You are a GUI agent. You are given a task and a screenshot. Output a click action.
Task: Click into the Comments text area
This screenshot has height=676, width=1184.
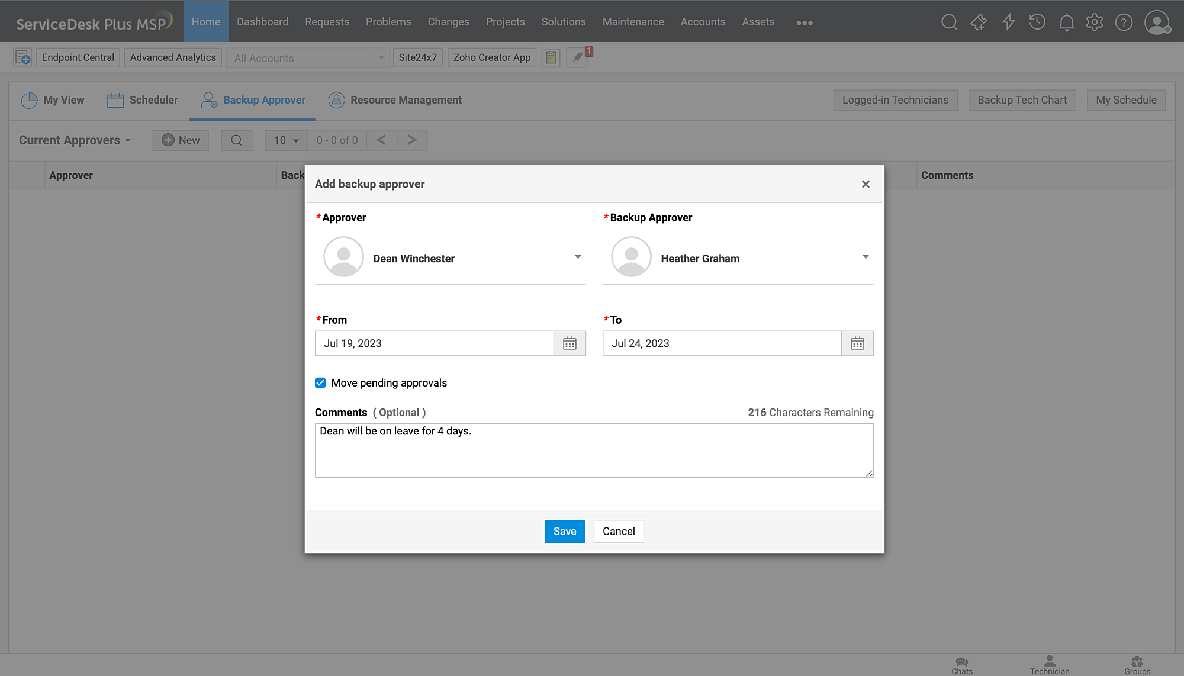[x=593, y=451]
